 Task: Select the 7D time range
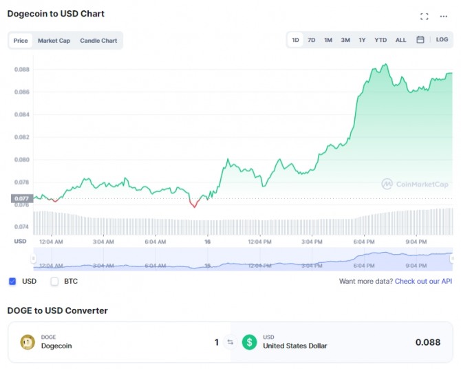[x=312, y=40]
